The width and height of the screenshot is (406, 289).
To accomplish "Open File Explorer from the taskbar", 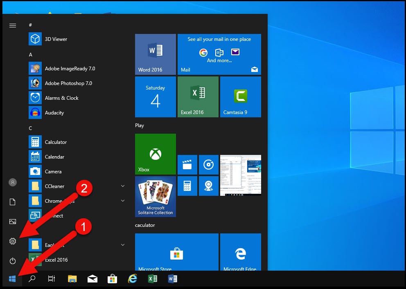I will 72,278.
